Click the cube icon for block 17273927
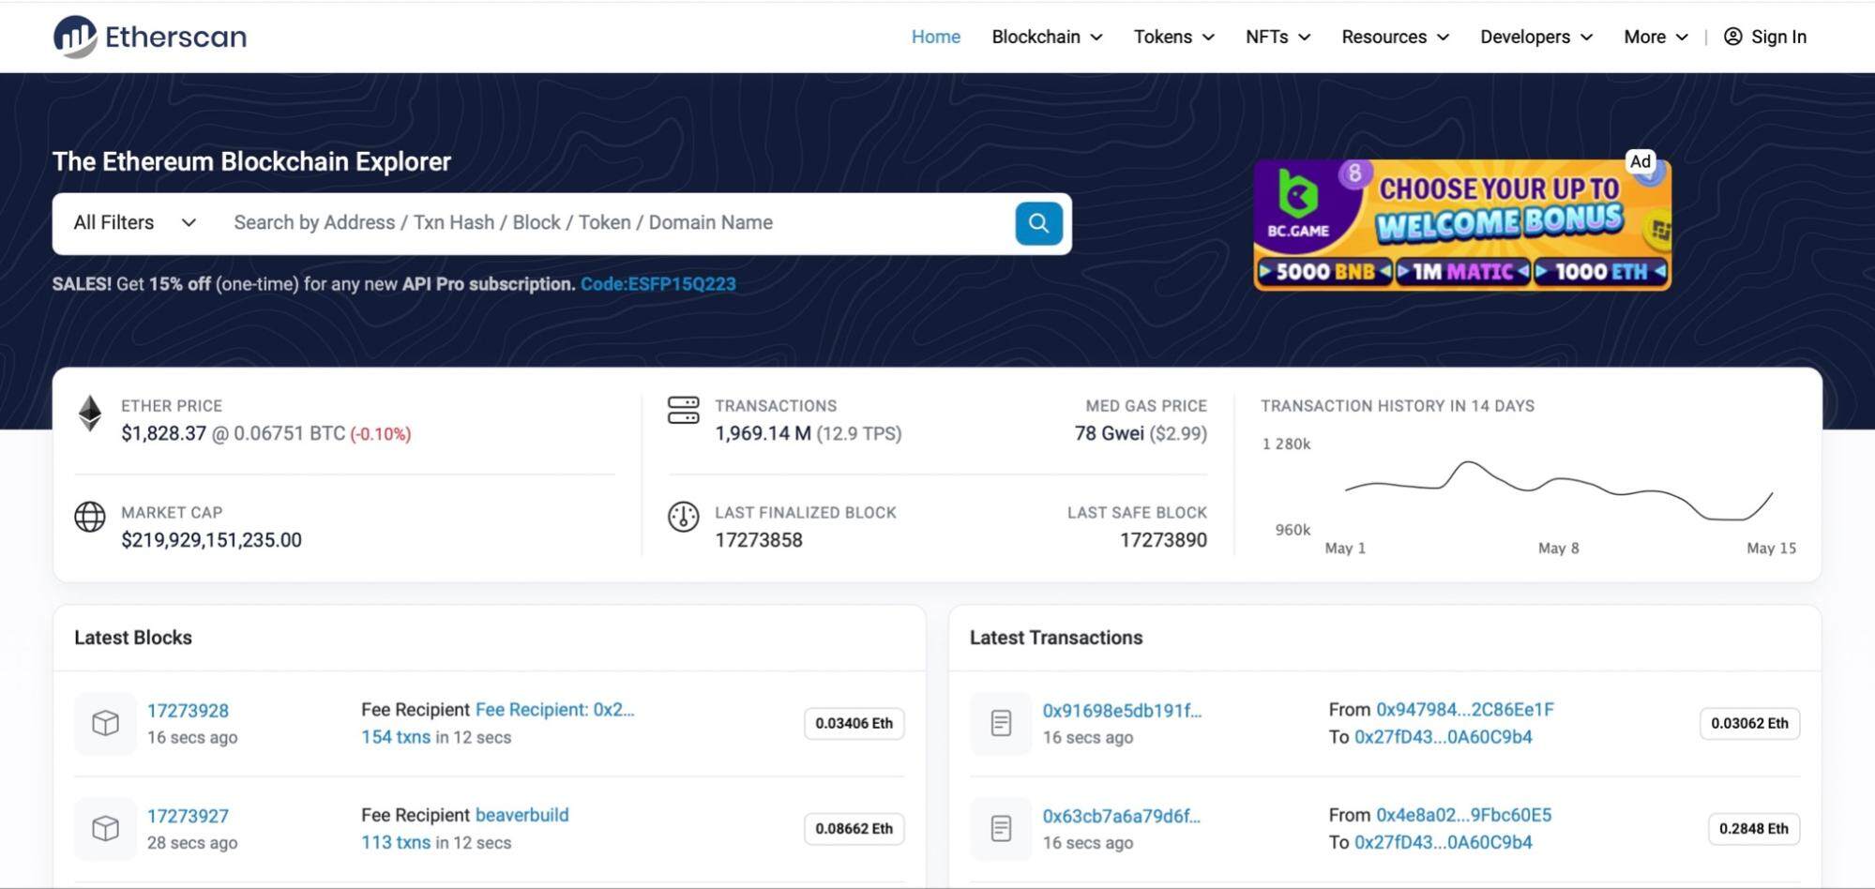 104,828
